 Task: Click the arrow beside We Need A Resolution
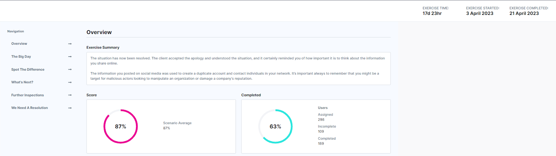70,108
